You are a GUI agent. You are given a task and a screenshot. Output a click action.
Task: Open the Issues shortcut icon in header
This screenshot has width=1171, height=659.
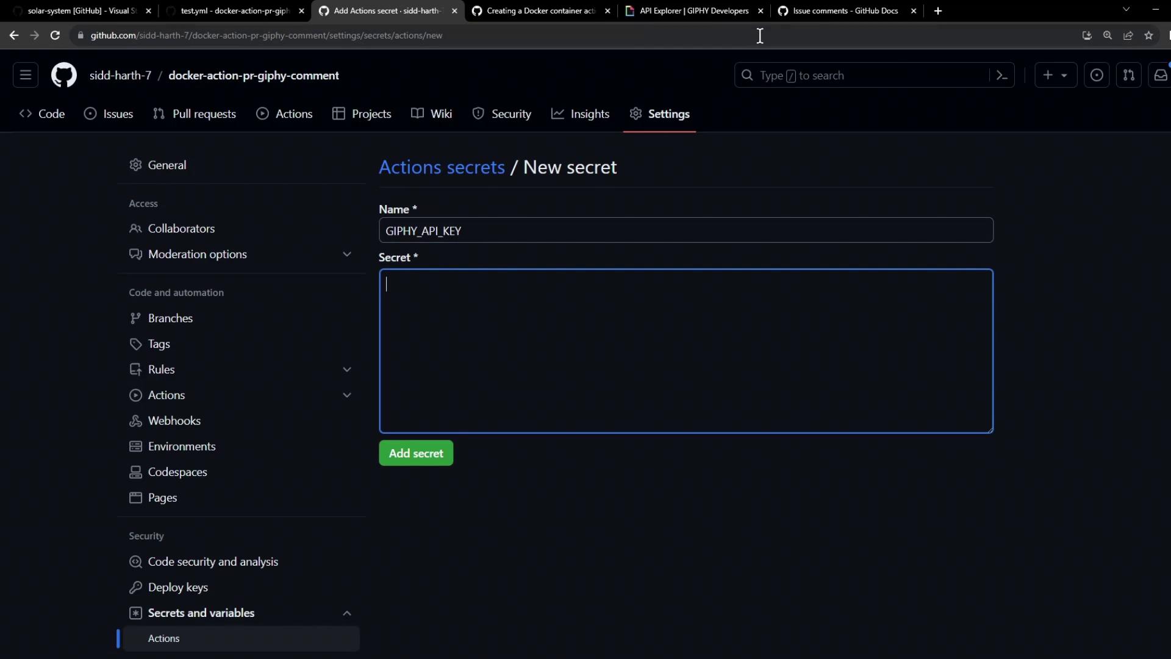tap(1096, 75)
